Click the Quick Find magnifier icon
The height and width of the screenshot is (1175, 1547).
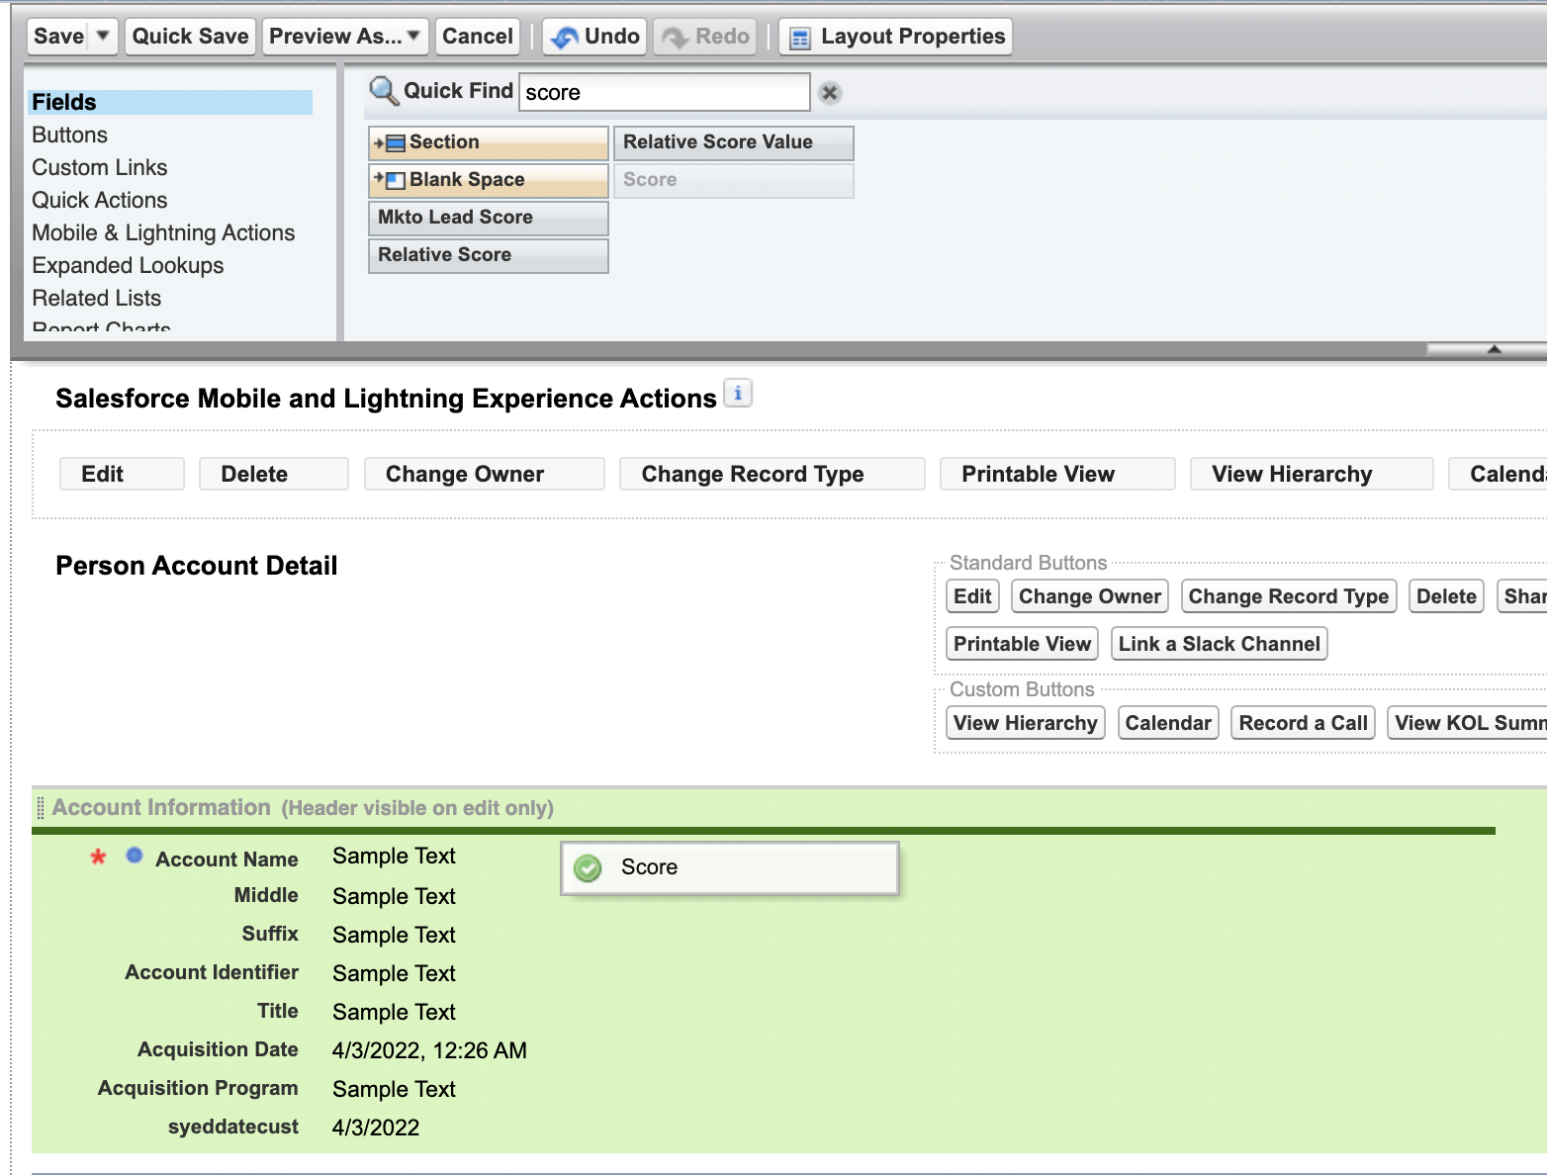click(384, 92)
